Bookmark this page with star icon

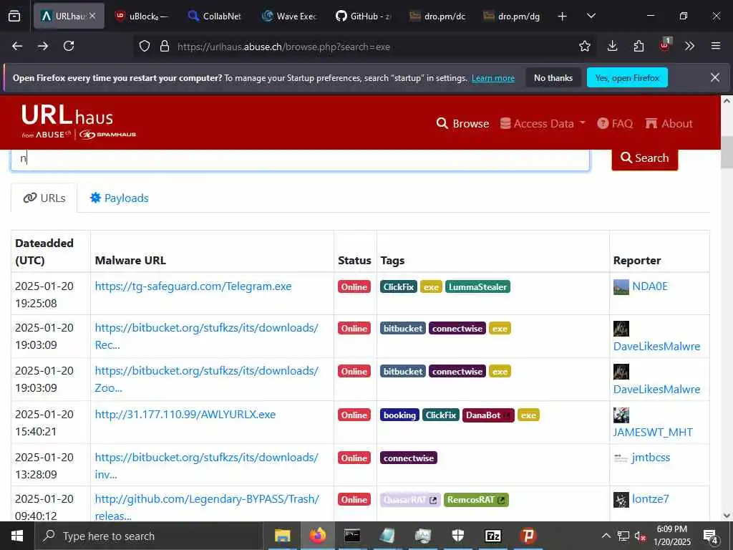pyautogui.click(x=584, y=46)
